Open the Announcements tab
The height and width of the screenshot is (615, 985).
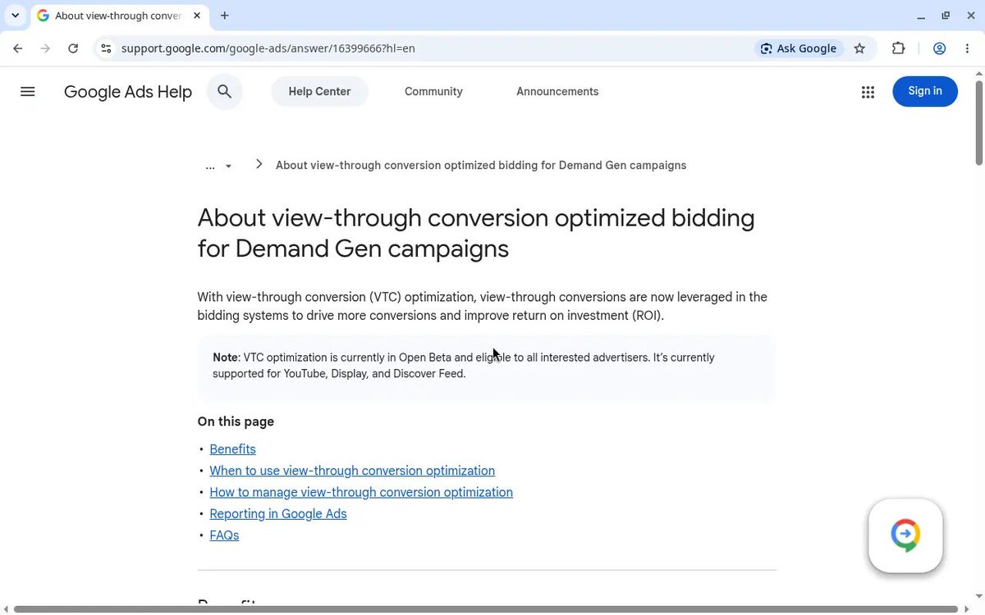[x=557, y=92]
